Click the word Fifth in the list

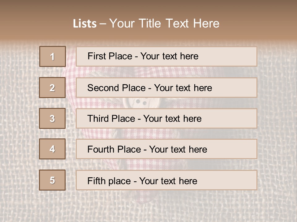97,181
